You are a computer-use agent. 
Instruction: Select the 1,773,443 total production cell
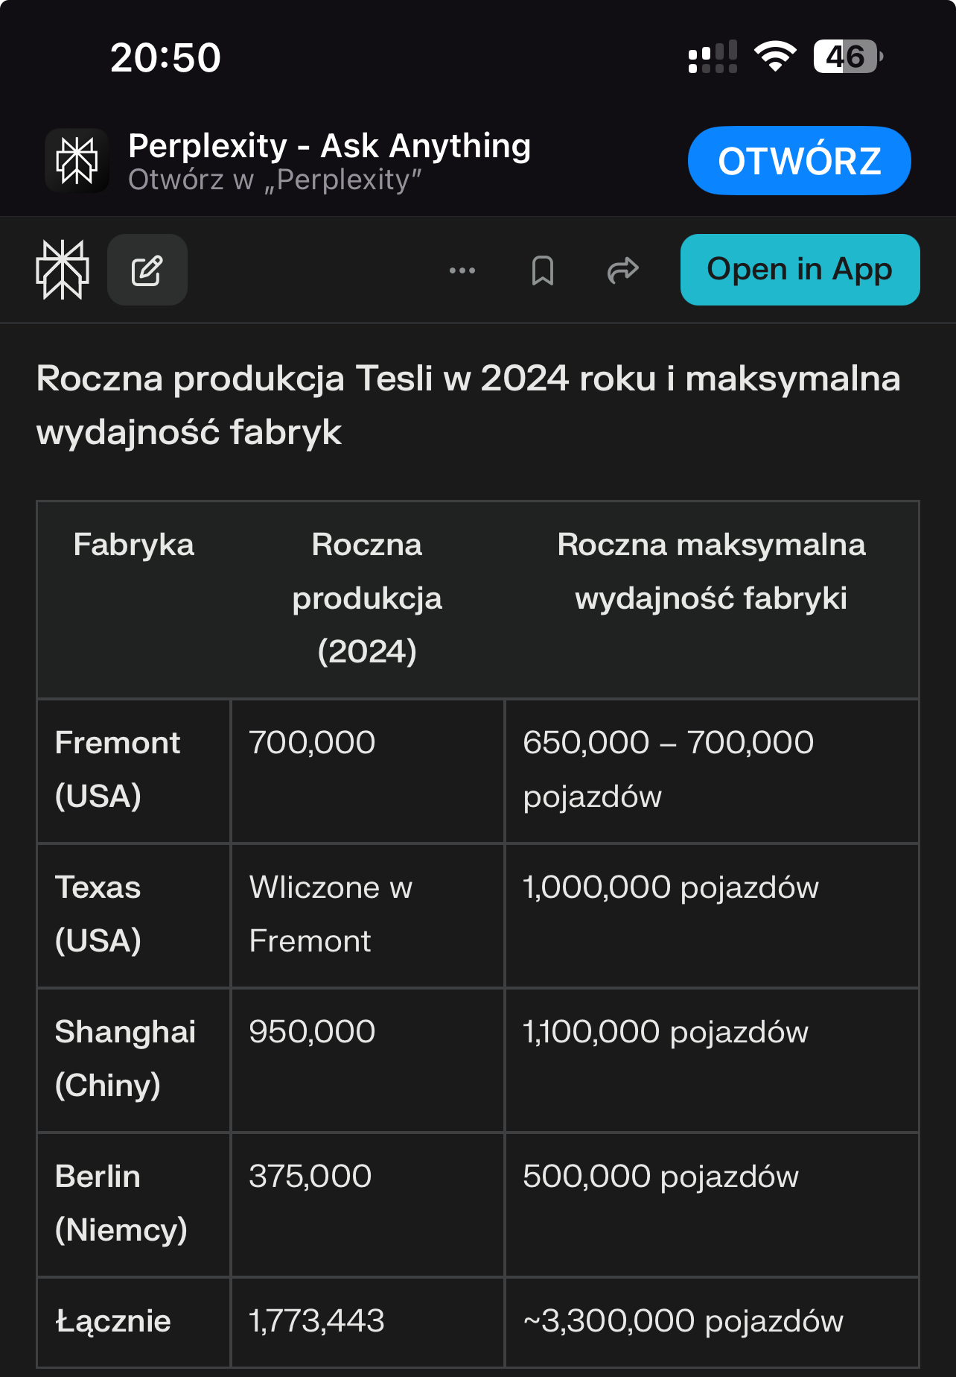coord(316,1321)
